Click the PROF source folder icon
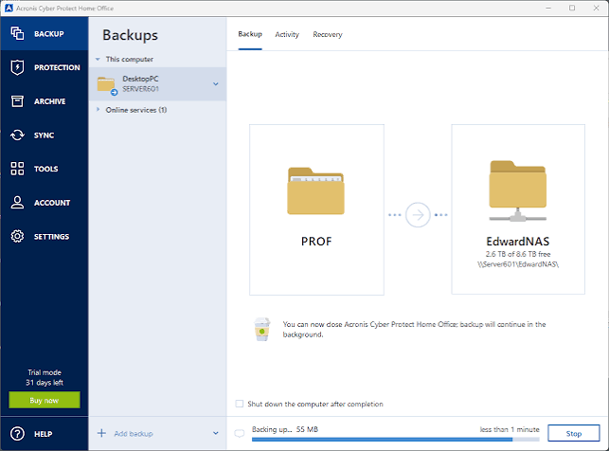The width and height of the screenshot is (609, 451). coord(315,191)
